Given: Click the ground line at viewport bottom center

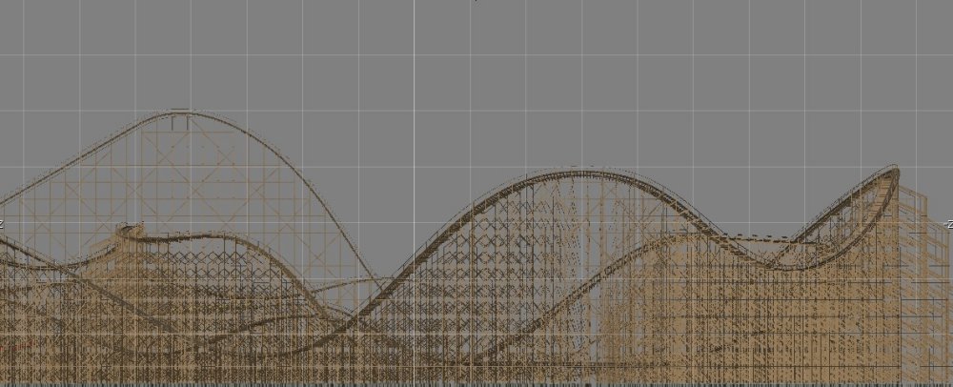Looking at the screenshot, I should 476,382.
